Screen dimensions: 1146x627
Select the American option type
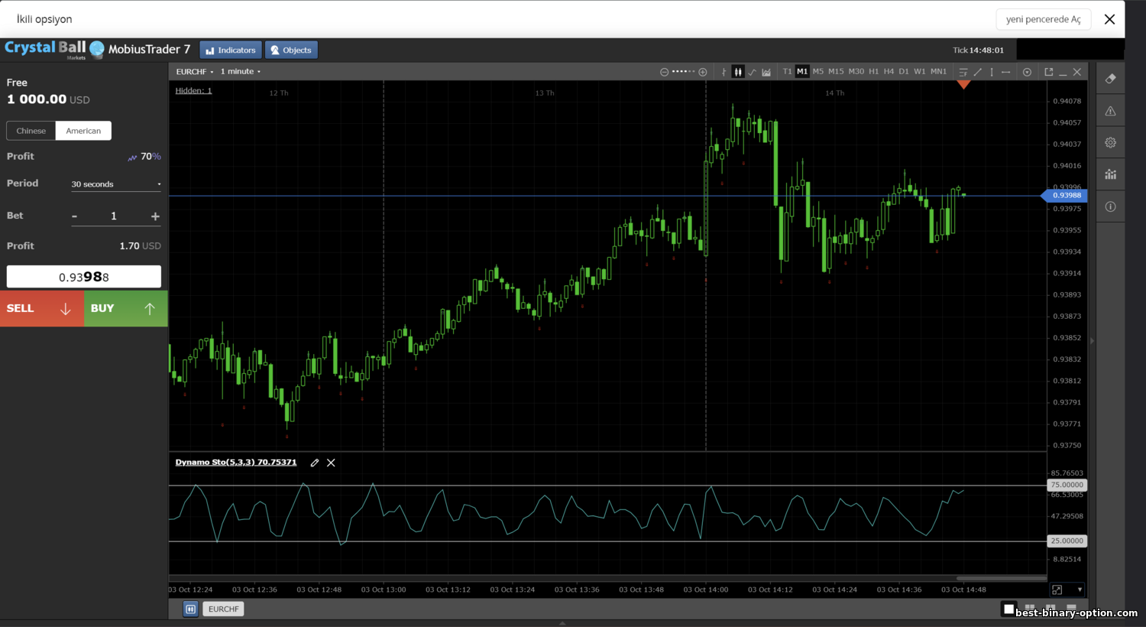coord(83,131)
